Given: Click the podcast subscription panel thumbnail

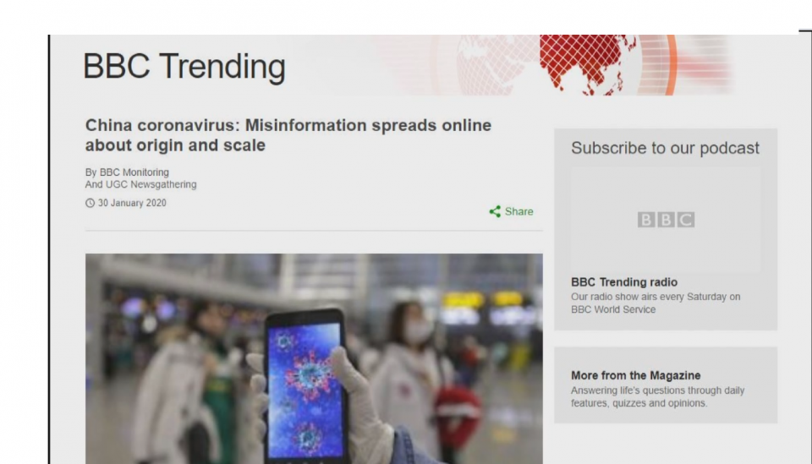Looking at the screenshot, I should tap(666, 220).
